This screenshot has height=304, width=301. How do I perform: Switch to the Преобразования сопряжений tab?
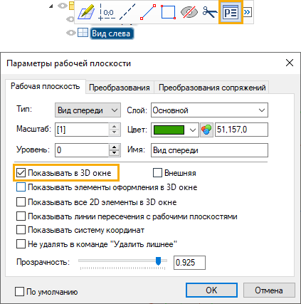212,88
